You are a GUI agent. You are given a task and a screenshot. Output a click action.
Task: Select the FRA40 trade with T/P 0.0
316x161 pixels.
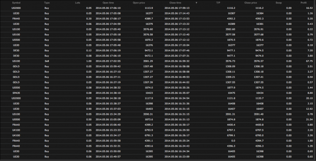click(x=158, y=141)
